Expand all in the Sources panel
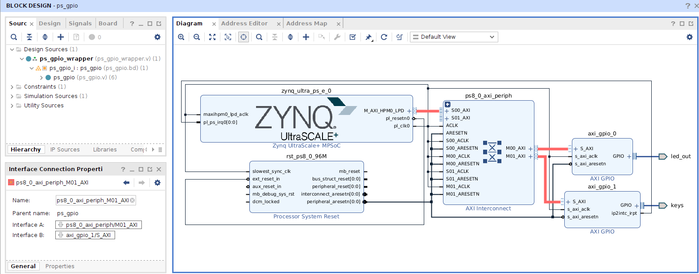This screenshot has height=274, width=699. [45, 37]
